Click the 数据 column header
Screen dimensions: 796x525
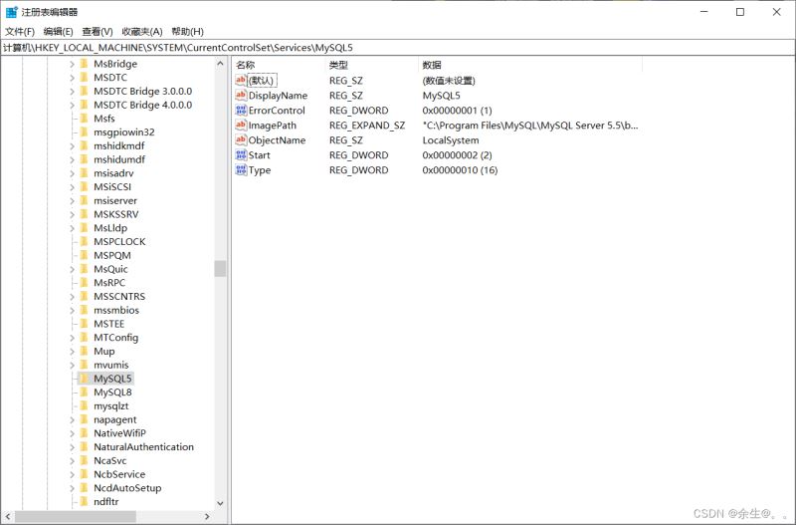(432, 65)
